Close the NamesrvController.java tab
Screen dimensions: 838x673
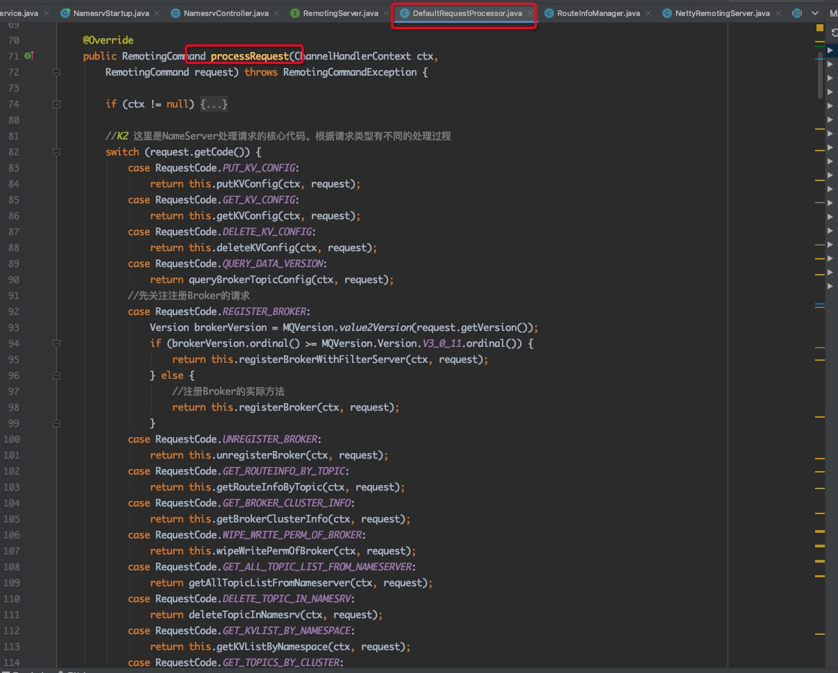(276, 13)
